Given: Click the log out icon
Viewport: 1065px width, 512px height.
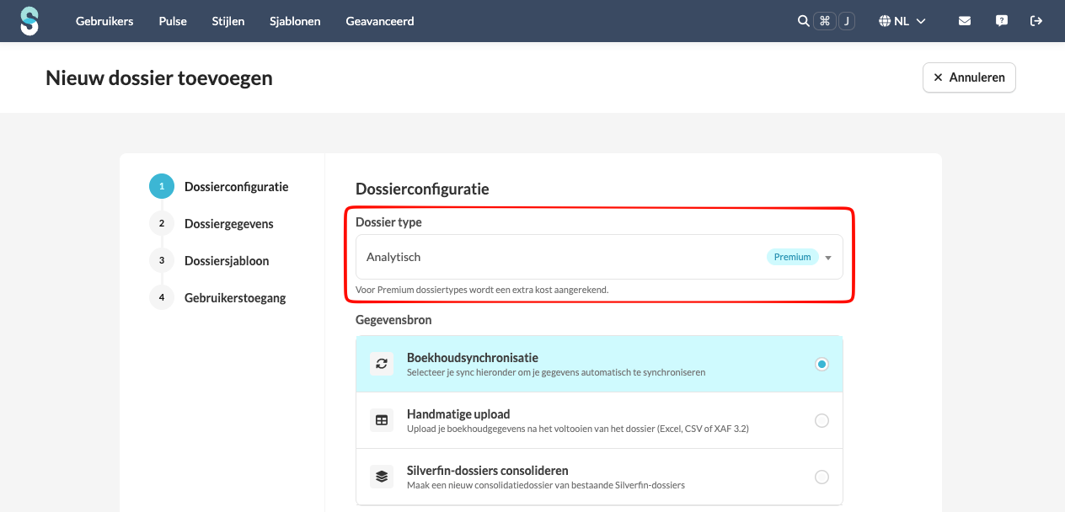Looking at the screenshot, I should pos(1036,21).
